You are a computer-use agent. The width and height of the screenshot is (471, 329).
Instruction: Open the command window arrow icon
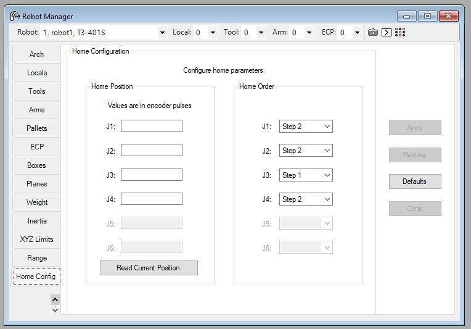click(x=387, y=32)
